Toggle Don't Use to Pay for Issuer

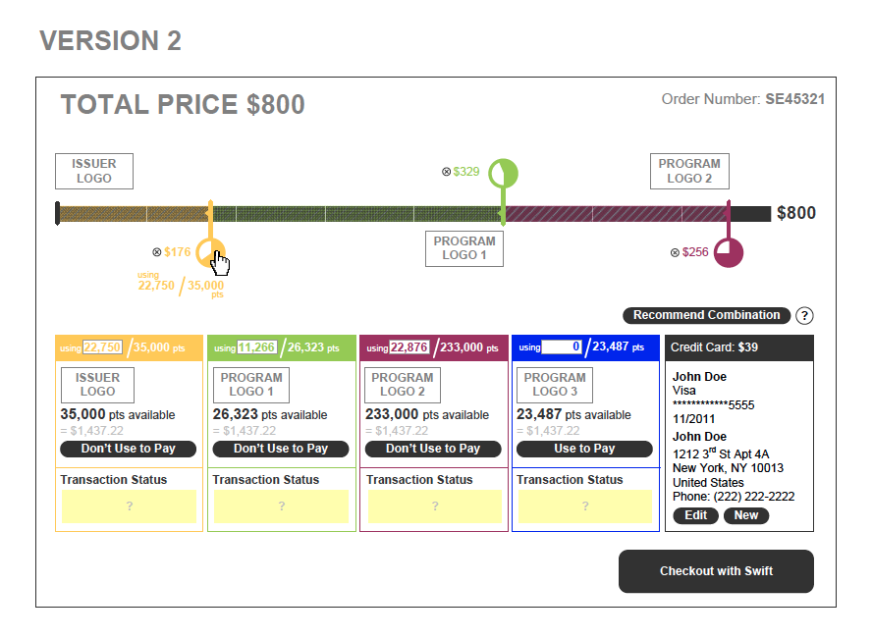click(128, 449)
